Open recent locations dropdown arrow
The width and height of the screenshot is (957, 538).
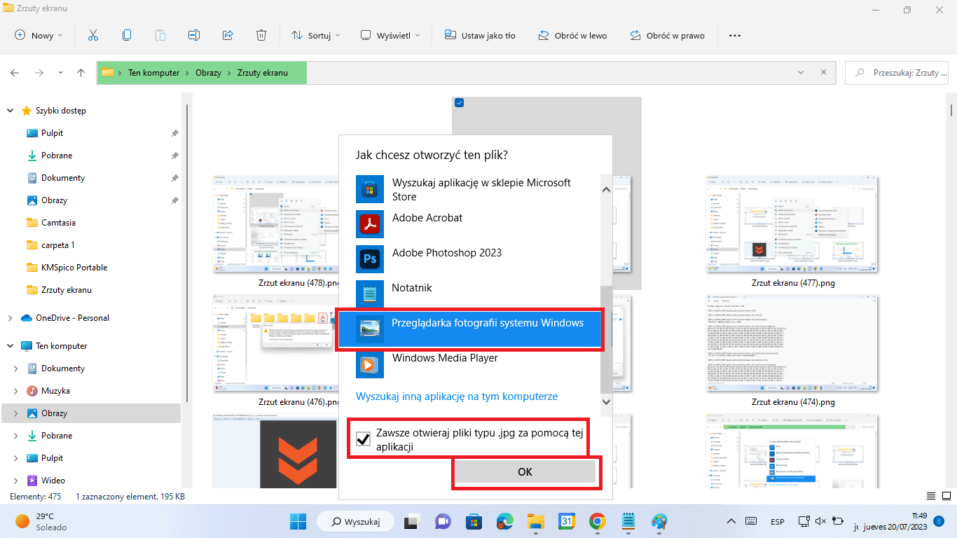60,73
